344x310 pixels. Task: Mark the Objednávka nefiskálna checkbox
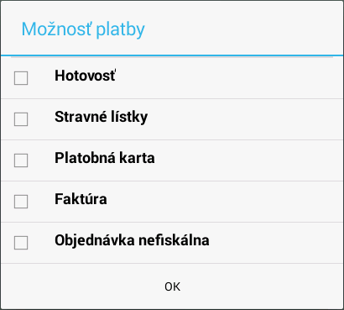[21, 243]
